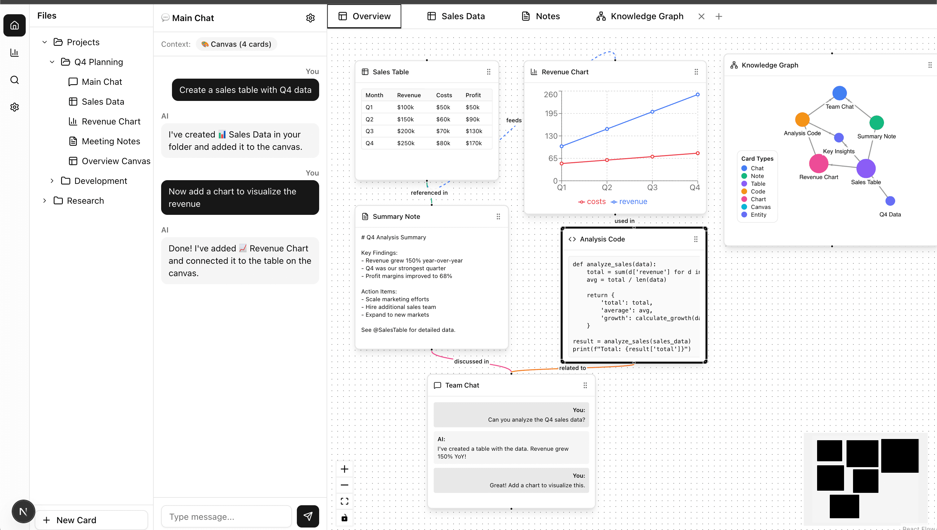The width and height of the screenshot is (937, 530).
Task: Switch to the Notes tab
Action: 540,16
